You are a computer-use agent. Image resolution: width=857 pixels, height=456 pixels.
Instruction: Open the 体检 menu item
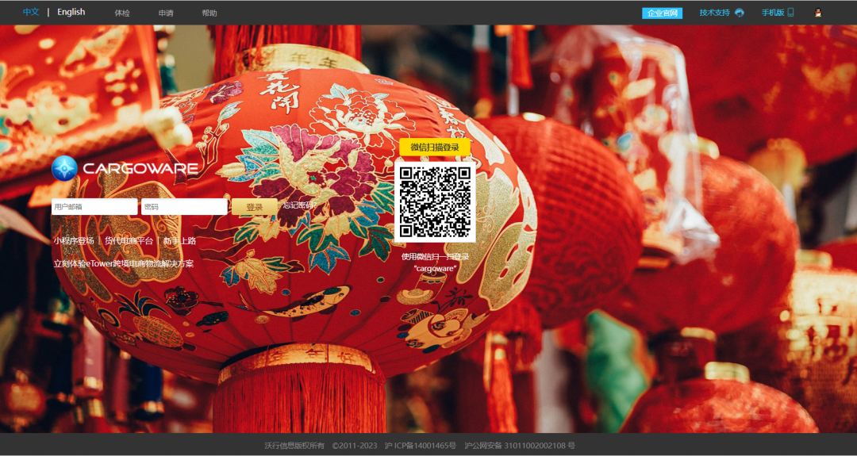(x=122, y=13)
